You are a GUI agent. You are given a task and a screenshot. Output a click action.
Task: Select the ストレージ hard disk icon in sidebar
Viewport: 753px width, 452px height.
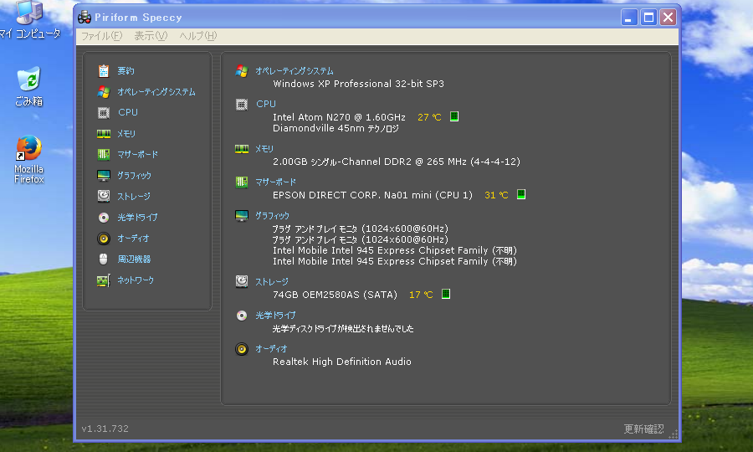coord(103,196)
